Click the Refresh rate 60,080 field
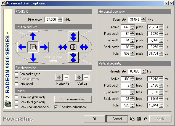175x126 pixels. 135,71
